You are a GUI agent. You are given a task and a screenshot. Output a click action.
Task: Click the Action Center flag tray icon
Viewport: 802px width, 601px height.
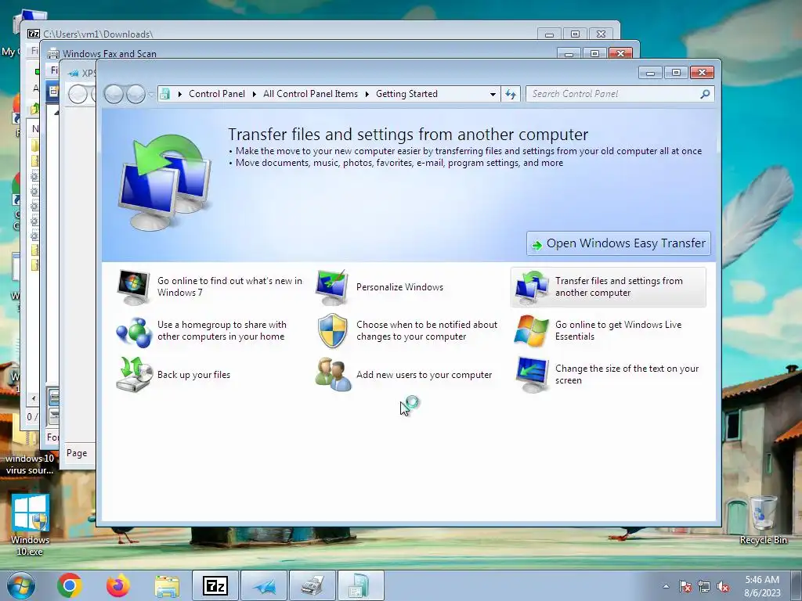(x=685, y=586)
